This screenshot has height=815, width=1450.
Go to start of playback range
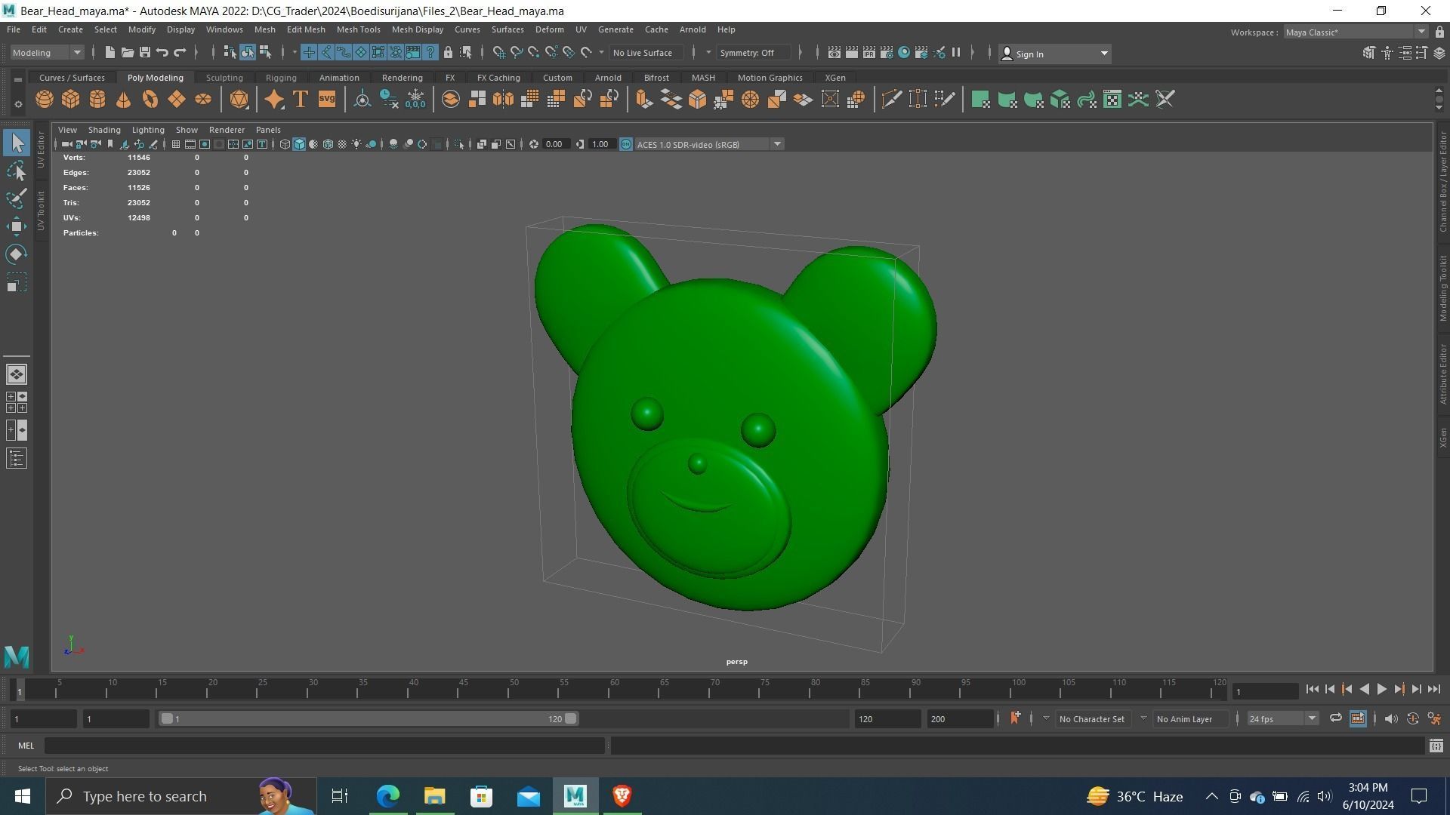pos(1312,690)
